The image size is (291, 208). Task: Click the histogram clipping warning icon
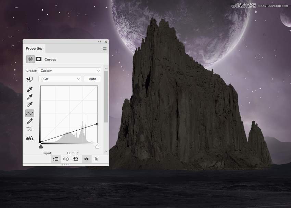coord(30,138)
